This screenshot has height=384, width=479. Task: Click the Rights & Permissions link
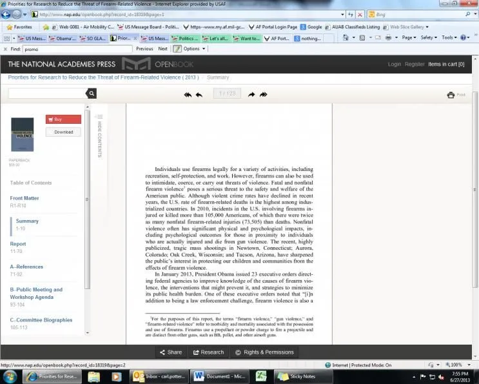point(264,352)
